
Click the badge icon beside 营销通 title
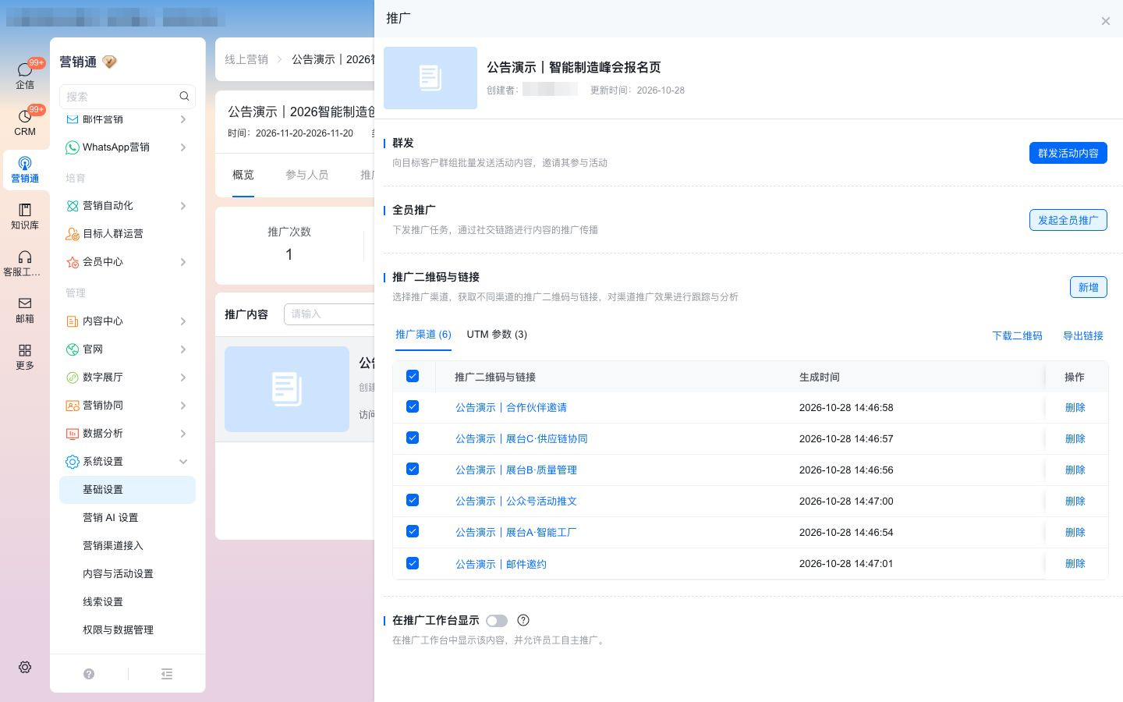(x=109, y=62)
